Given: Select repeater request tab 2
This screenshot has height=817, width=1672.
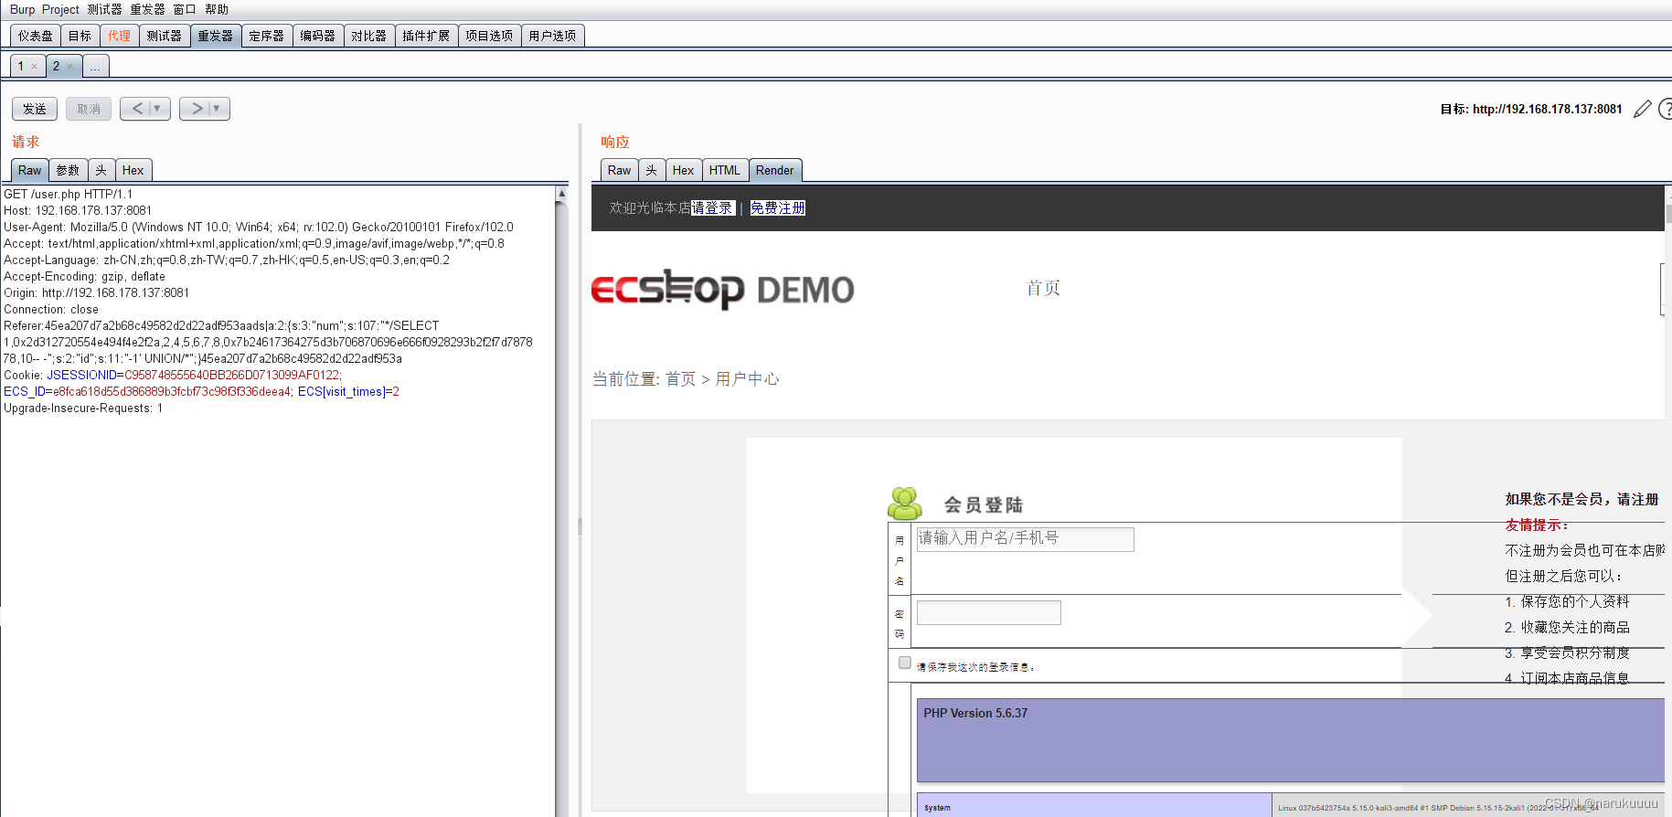Looking at the screenshot, I should 56,66.
